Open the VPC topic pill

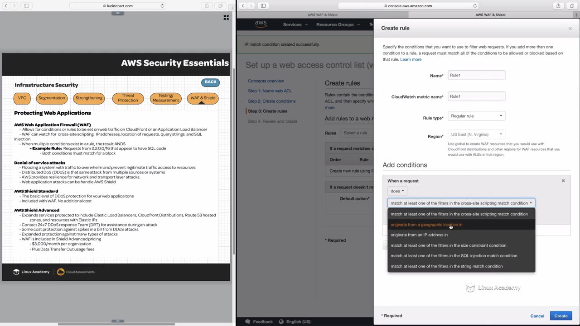point(22,98)
